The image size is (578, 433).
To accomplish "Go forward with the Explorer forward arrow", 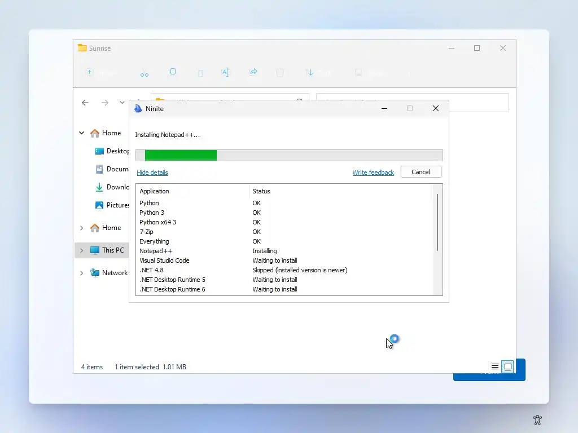I will (105, 103).
